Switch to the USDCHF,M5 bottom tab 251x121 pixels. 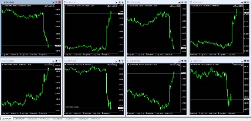click(7, 119)
